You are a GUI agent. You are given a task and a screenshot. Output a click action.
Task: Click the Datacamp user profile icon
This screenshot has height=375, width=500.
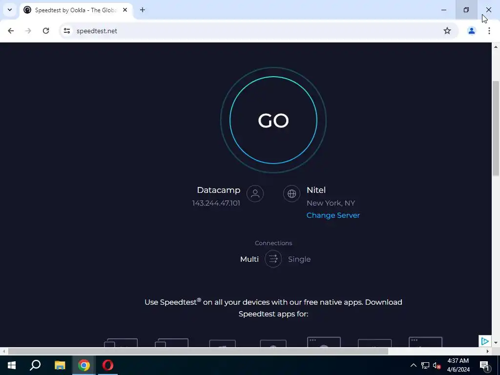[x=255, y=193]
